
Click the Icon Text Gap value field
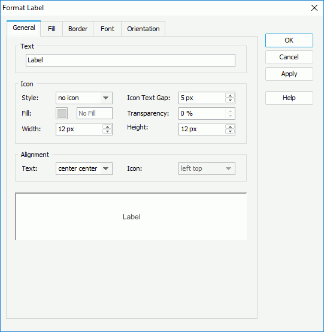click(x=202, y=98)
